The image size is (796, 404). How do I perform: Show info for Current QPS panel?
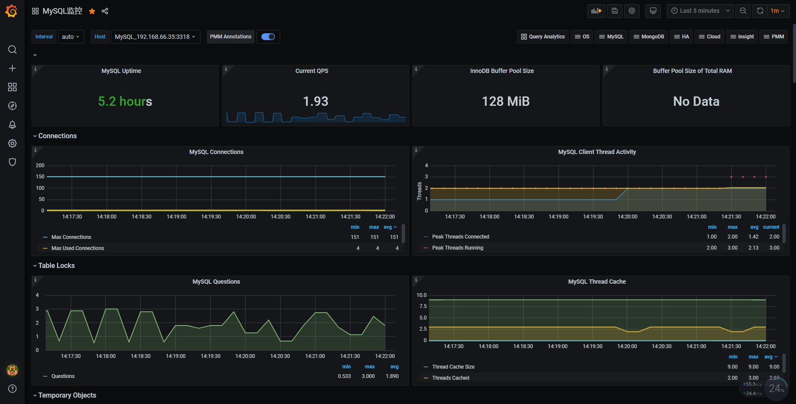coord(226,69)
